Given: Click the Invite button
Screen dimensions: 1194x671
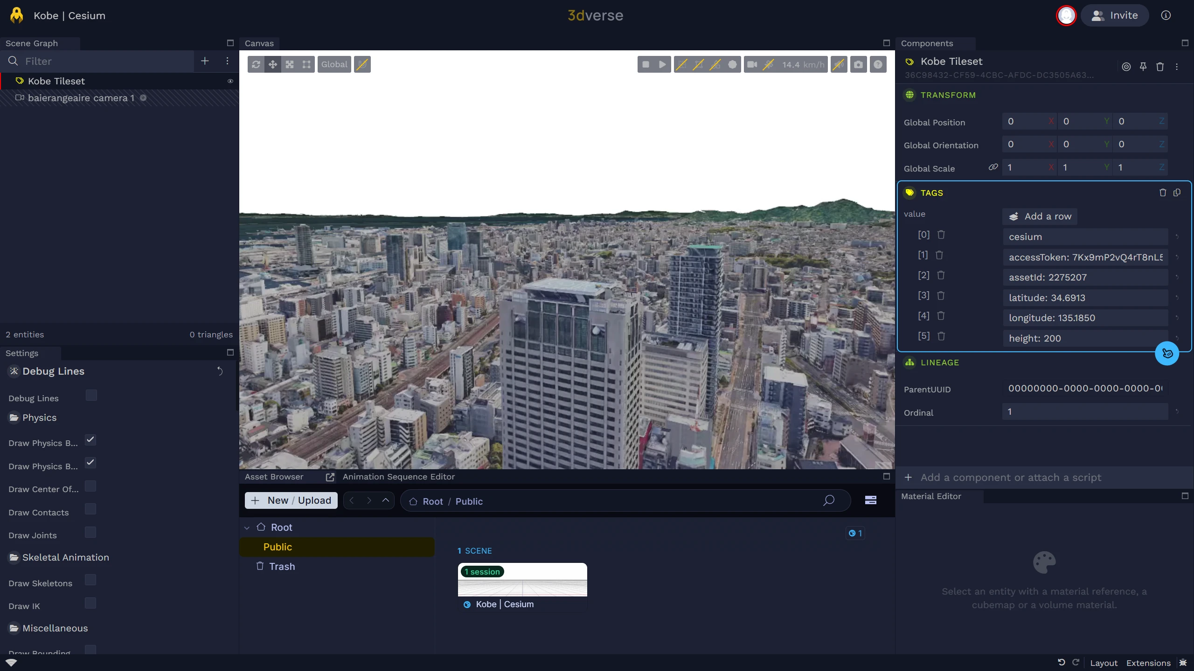Looking at the screenshot, I should pyautogui.click(x=1115, y=15).
